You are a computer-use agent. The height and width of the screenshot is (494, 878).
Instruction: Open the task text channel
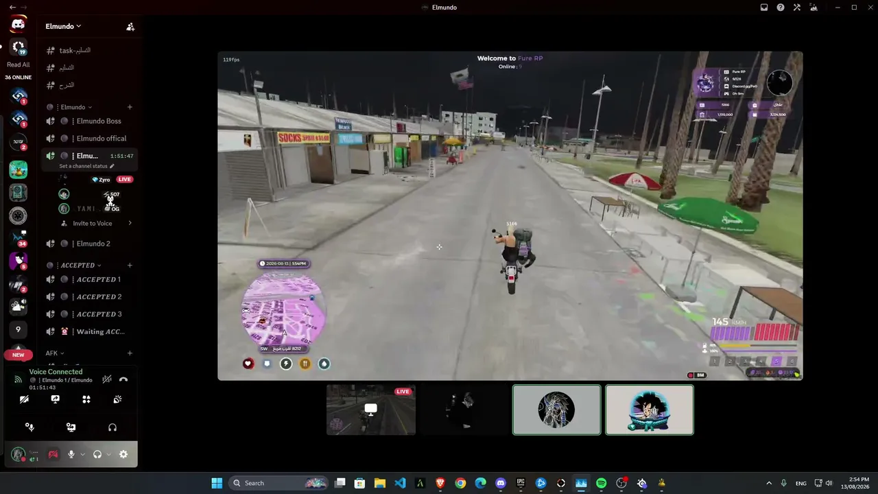[89, 50]
